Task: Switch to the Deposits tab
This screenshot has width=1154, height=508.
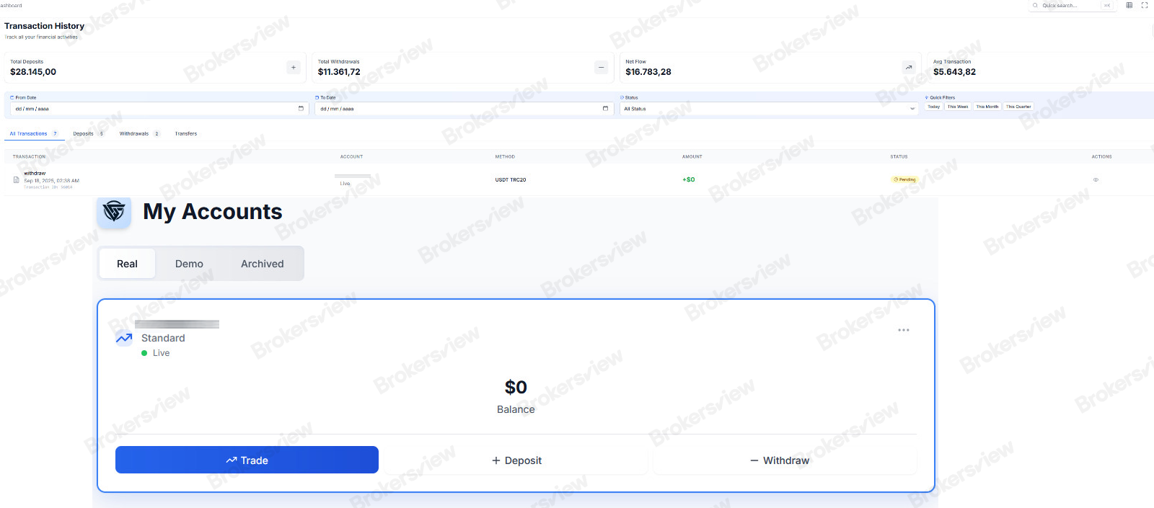Action: click(88, 133)
